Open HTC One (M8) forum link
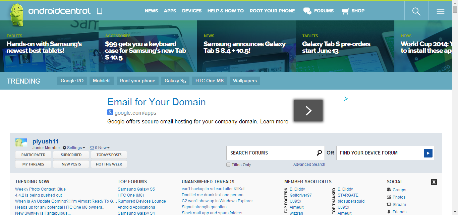The image size is (458, 215). 131,195
